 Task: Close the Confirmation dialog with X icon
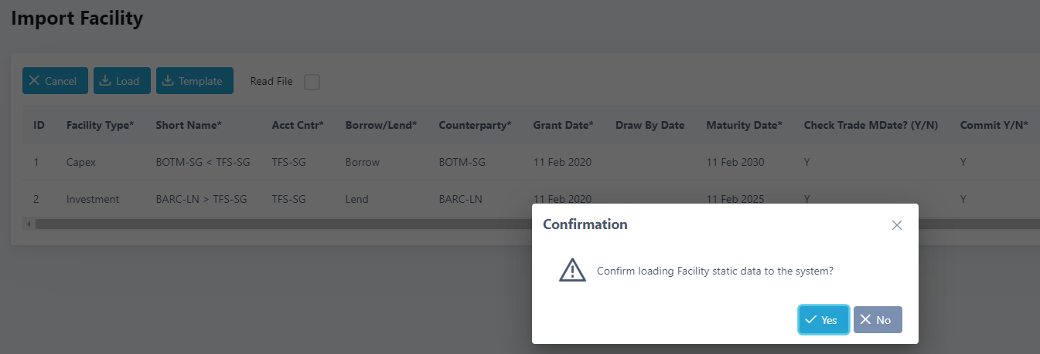click(897, 225)
